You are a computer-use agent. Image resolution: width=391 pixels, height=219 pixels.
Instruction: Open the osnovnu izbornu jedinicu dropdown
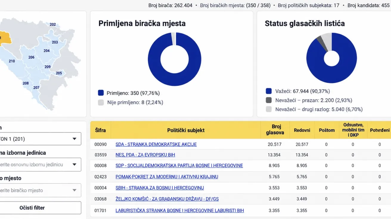click(41, 164)
